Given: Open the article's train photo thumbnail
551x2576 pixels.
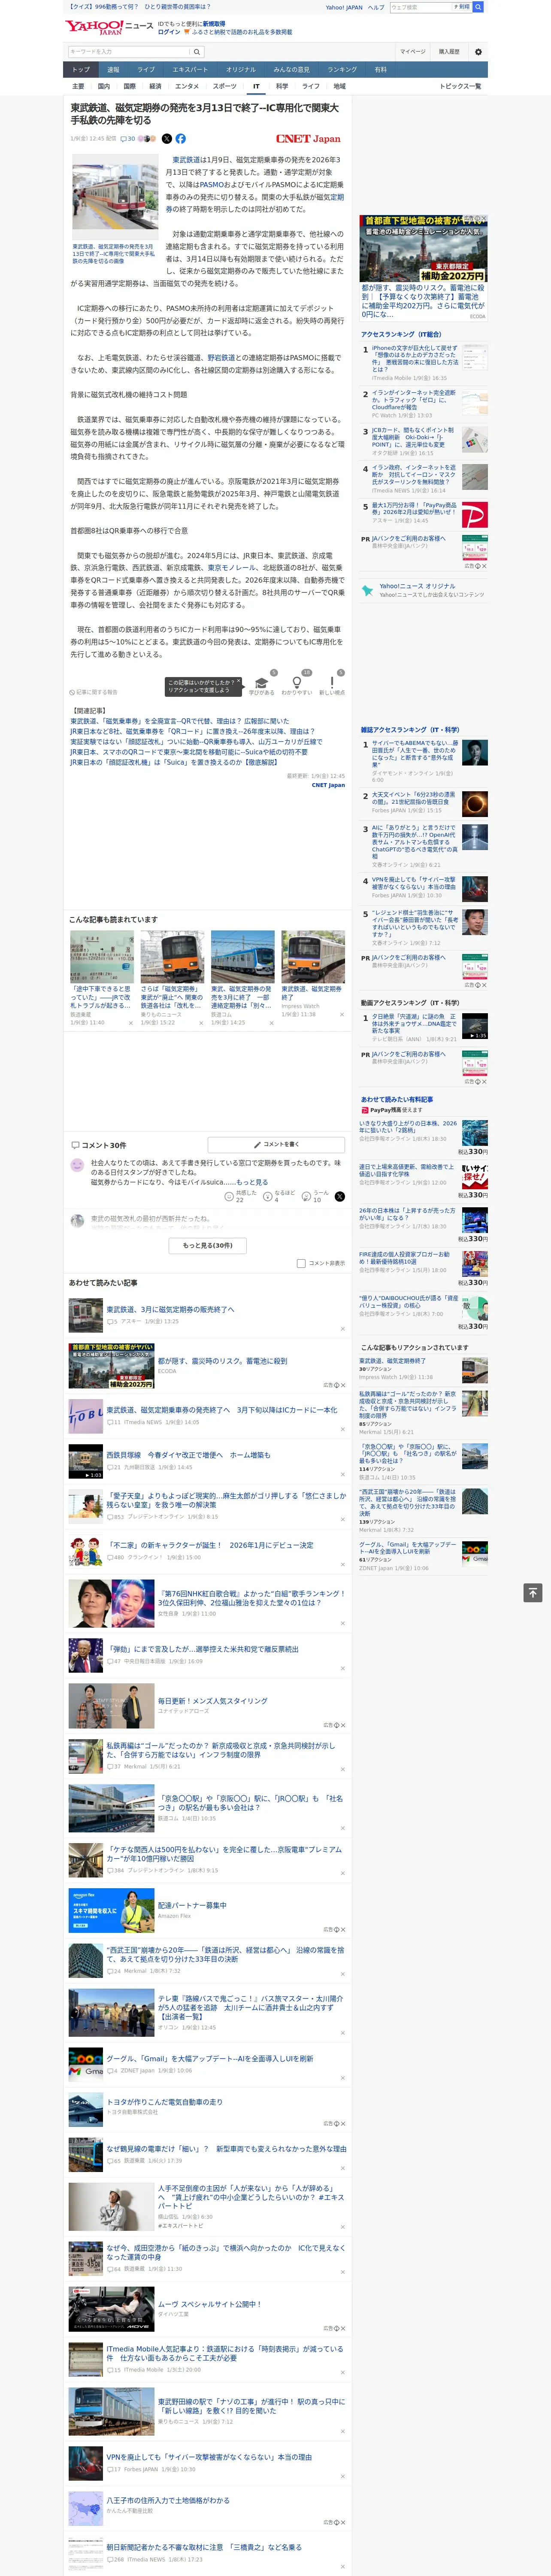Looking at the screenshot, I should (x=114, y=198).
